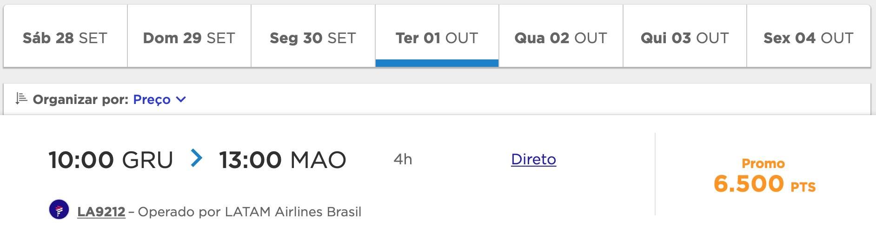Image resolution: width=876 pixels, height=233 pixels.
Task: Choose the Seg 30 SET date tab
Action: (313, 38)
